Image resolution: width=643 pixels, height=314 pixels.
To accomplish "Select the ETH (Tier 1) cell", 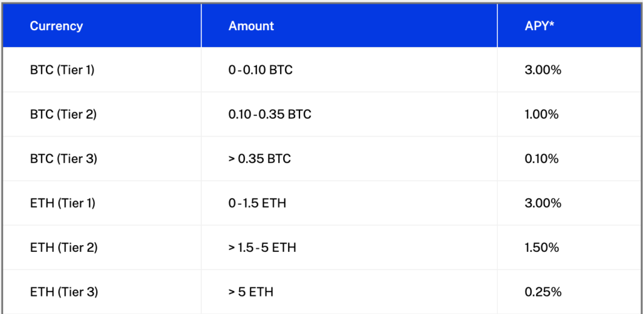I will [x=62, y=203].
